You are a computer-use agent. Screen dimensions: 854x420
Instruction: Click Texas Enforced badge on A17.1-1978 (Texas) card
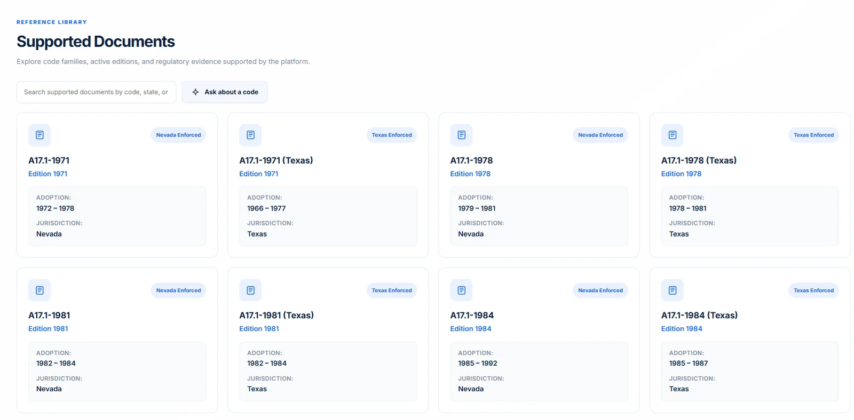(813, 135)
